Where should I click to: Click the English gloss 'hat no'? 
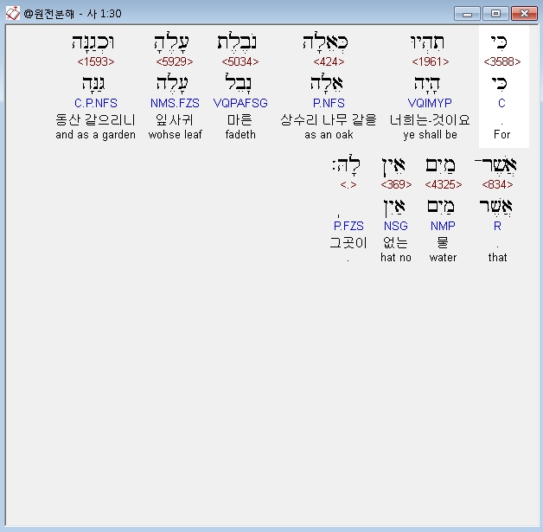pyautogui.click(x=396, y=257)
